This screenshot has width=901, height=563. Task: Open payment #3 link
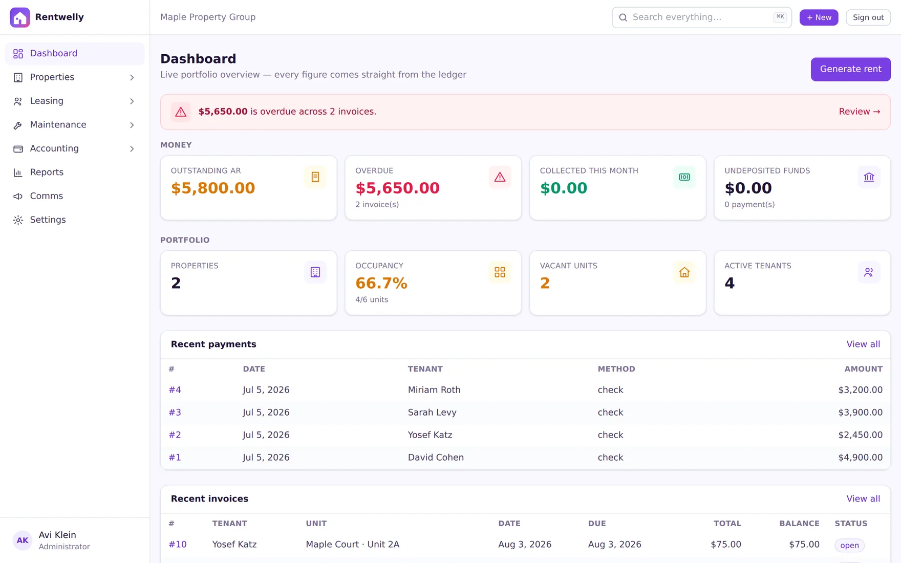(x=175, y=413)
